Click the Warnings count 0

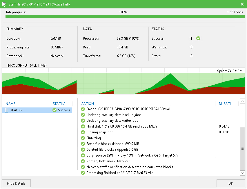coord(191,47)
